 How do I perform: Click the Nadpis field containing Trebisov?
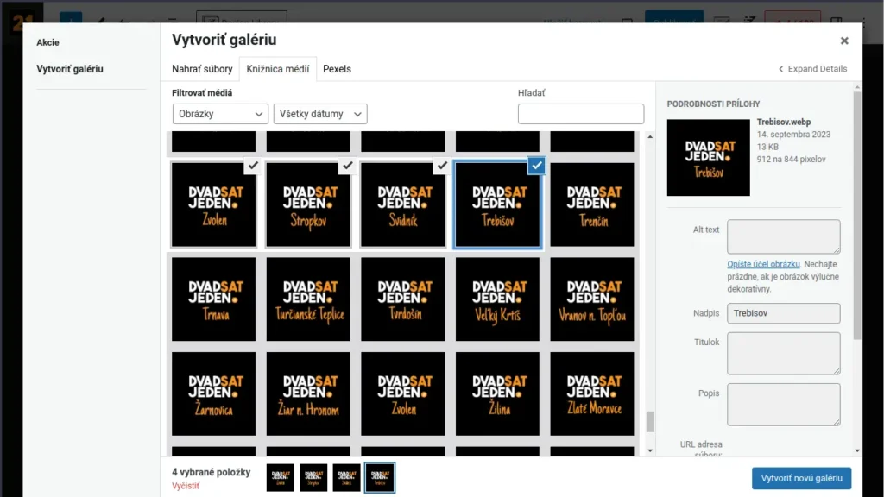click(x=783, y=313)
